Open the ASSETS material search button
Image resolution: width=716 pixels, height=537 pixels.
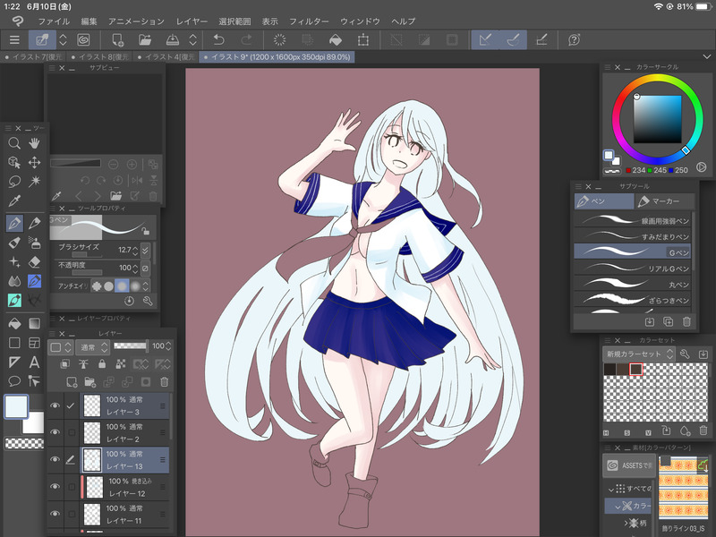pyautogui.click(x=629, y=465)
